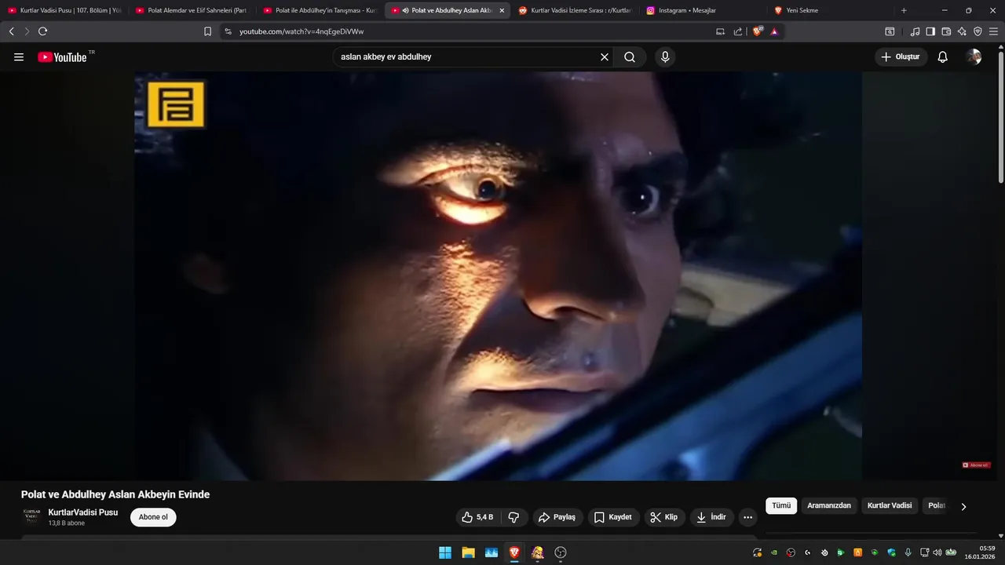Install app icon in the address bar
This screenshot has height=565, width=1005.
tap(720, 31)
